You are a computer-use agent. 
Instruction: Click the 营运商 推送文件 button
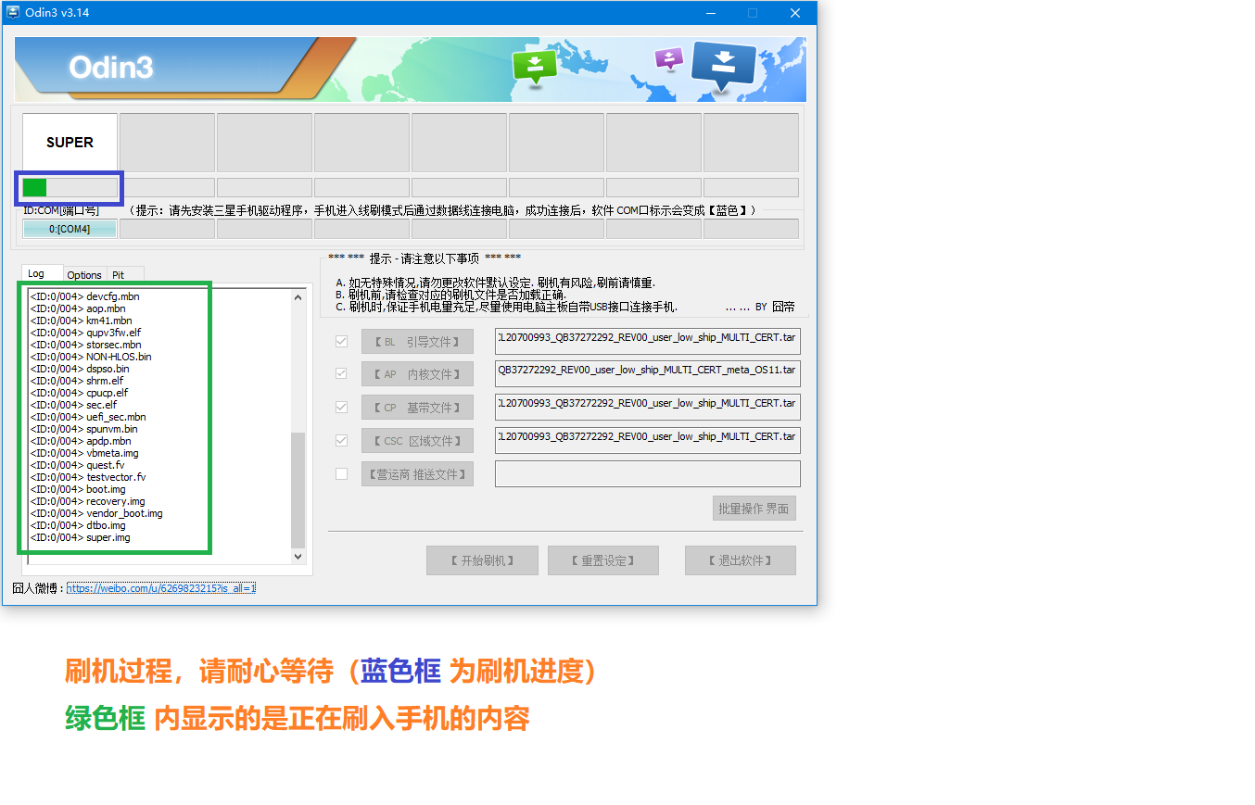pyautogui.click(x=417, y=474)
